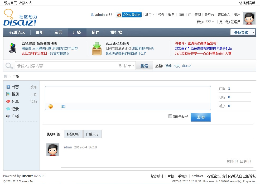
Task: Open the 群组 nav tab
Action: 40,32
